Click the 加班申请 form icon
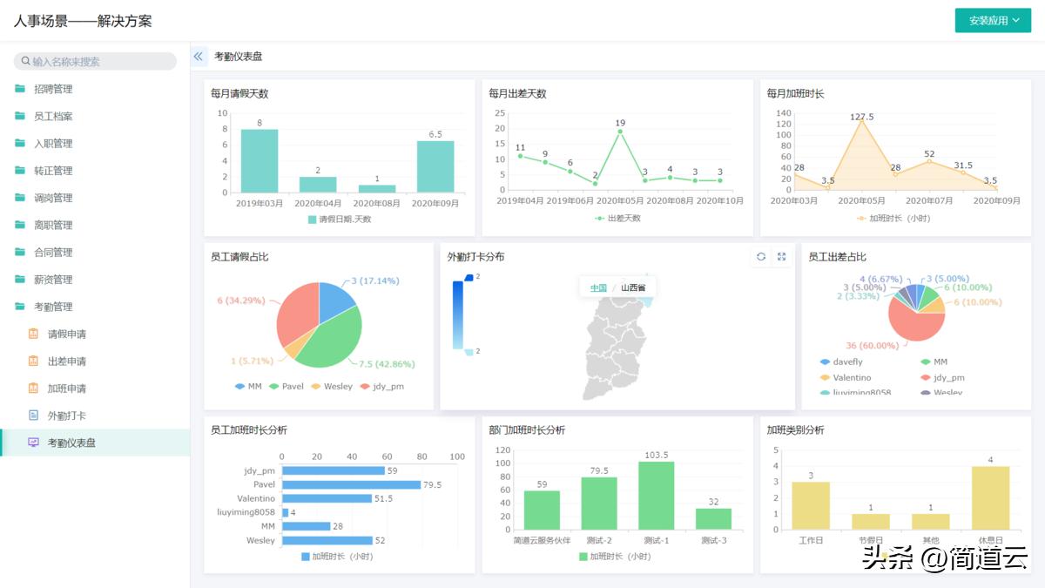Screen dimensions: 1045x588 point(34,389)
